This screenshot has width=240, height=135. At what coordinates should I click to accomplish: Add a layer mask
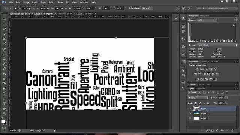[x=212, y=130]
